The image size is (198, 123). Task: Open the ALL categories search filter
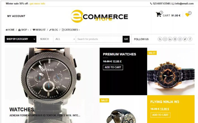pyautogui.click(x=65, y=39)
